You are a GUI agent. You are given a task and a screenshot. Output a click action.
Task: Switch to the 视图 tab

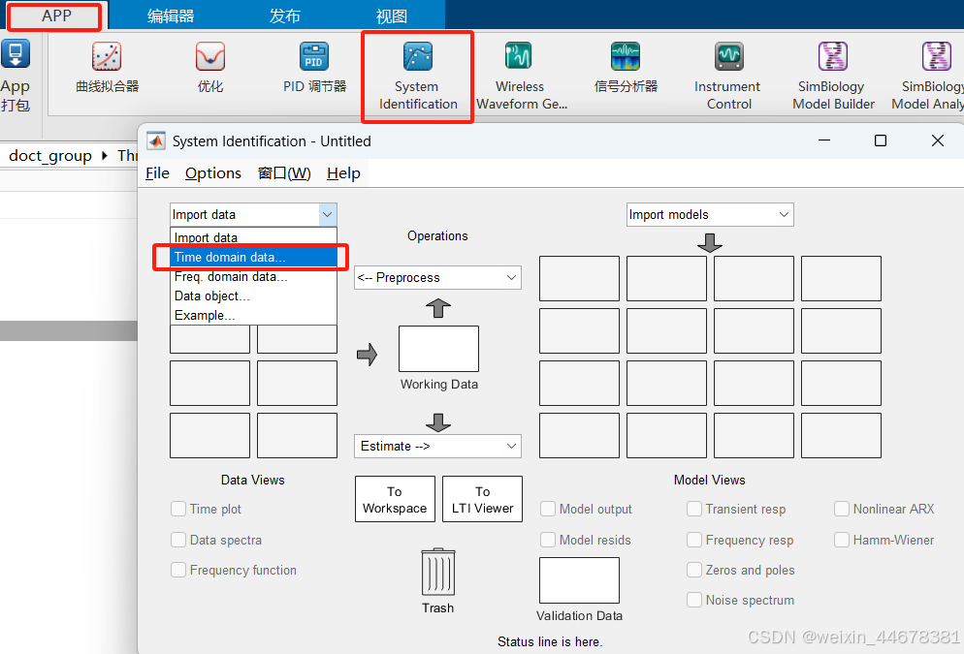pyautogui.click(x=392, y=16)
